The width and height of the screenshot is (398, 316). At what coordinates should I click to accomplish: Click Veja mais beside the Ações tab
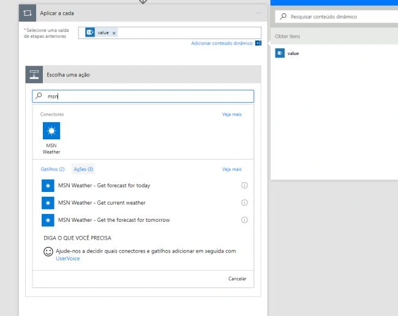pos(231,169)
